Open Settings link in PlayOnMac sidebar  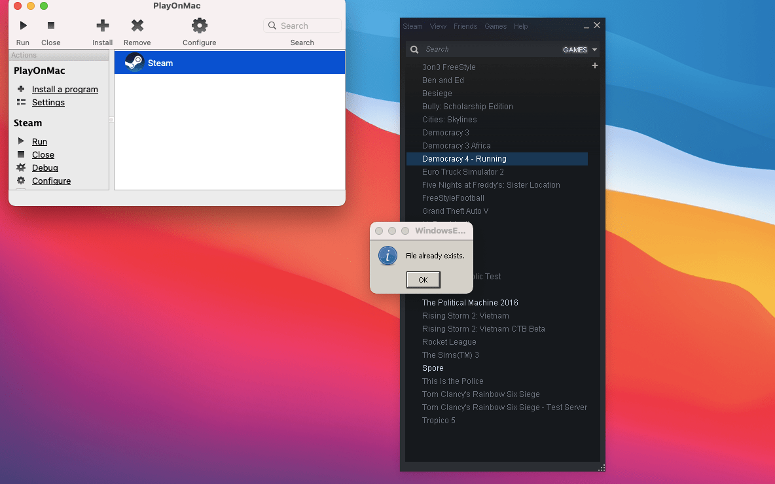tap(48, 102)
